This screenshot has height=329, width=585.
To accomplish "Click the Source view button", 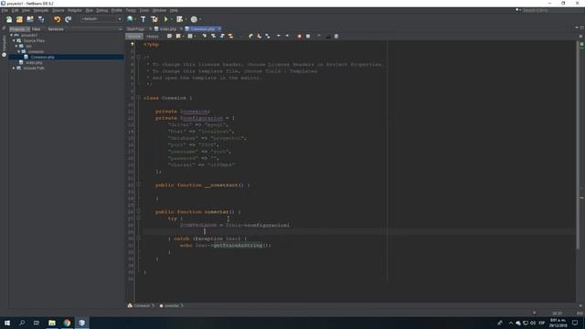I will (x=134, y=37).
